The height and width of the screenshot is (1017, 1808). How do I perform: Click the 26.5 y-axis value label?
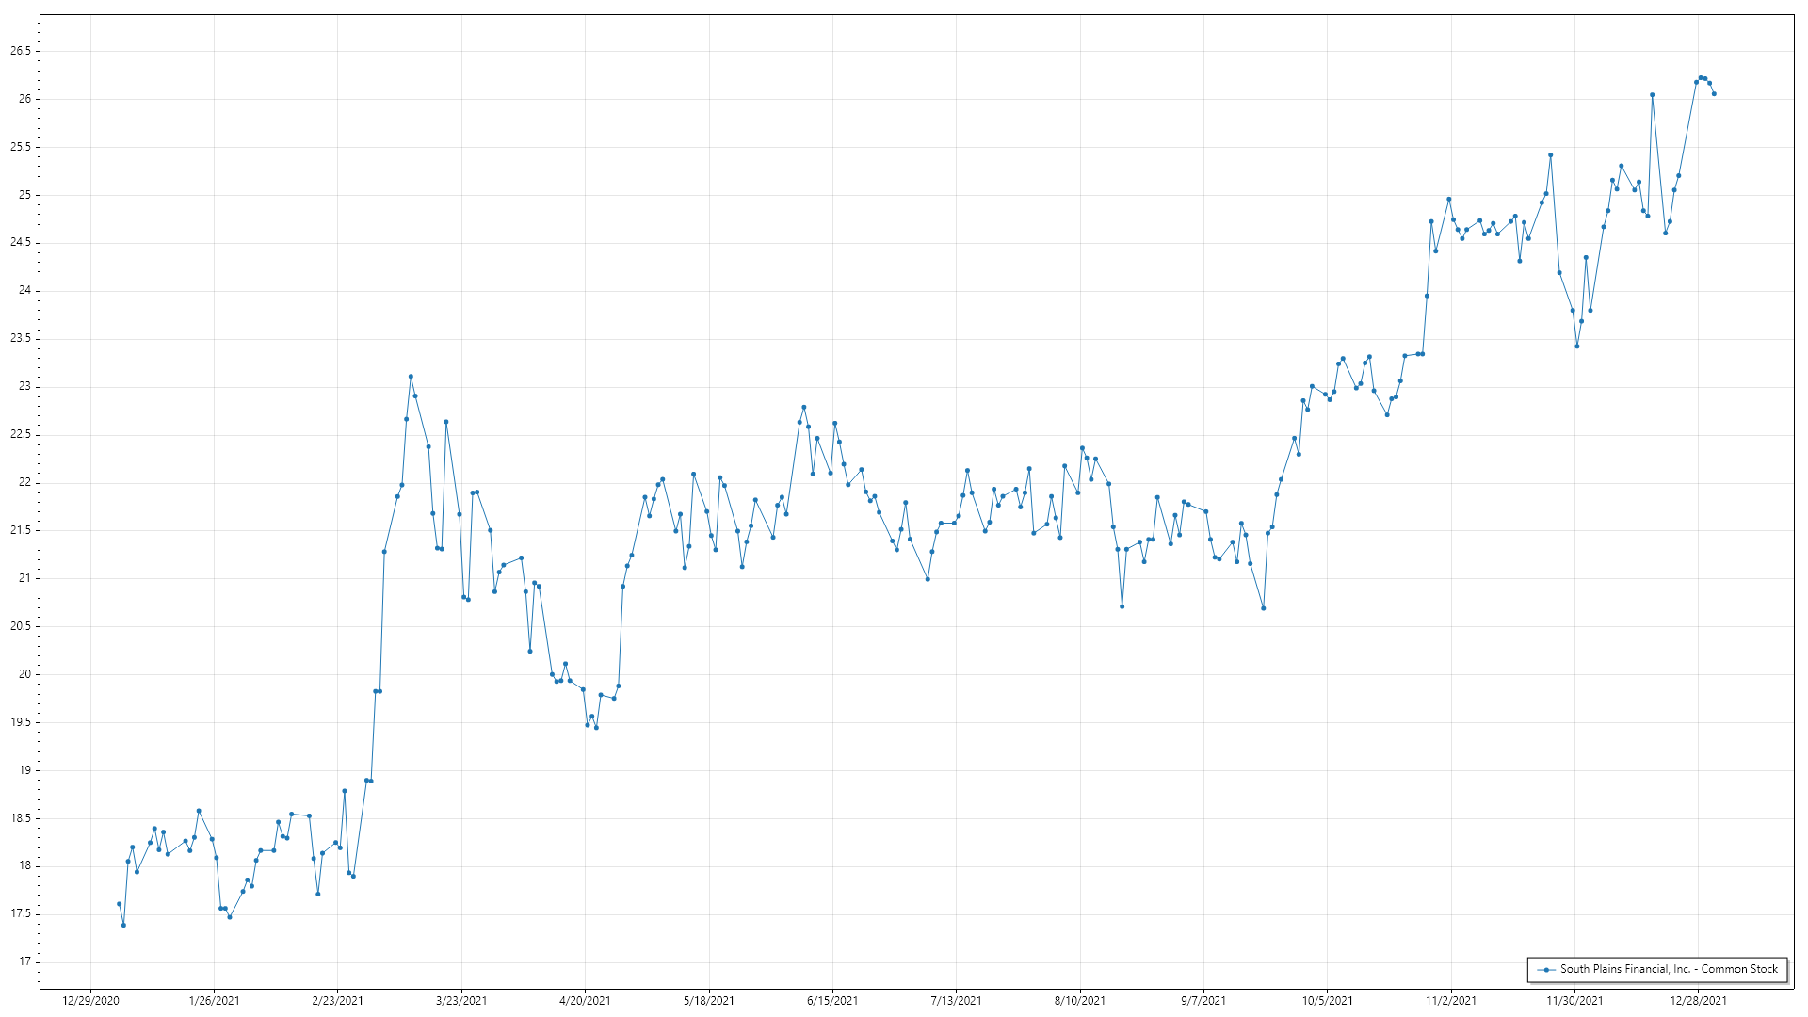[21, 51]
